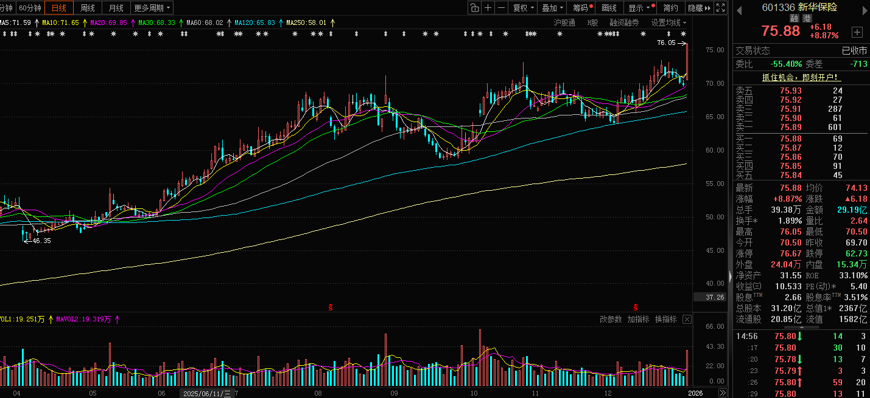Click double-arrow scroll icon at chart bottom

[x=722, y=393]
